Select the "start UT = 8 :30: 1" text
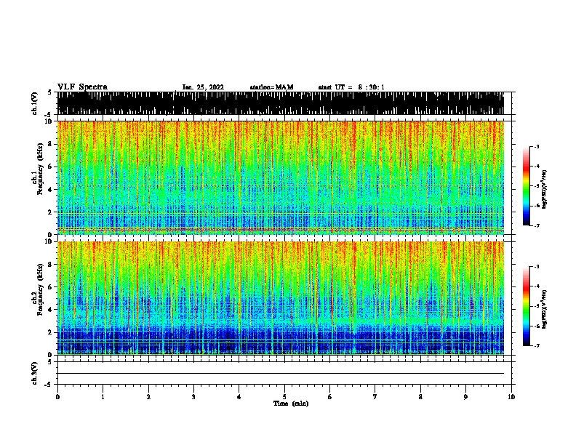The height and width of the screenshot is (445, 576). [x=351, y=87]
